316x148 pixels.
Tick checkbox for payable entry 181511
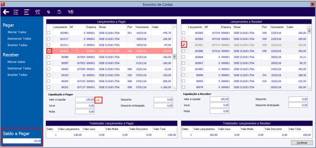[x=49, y=45]
